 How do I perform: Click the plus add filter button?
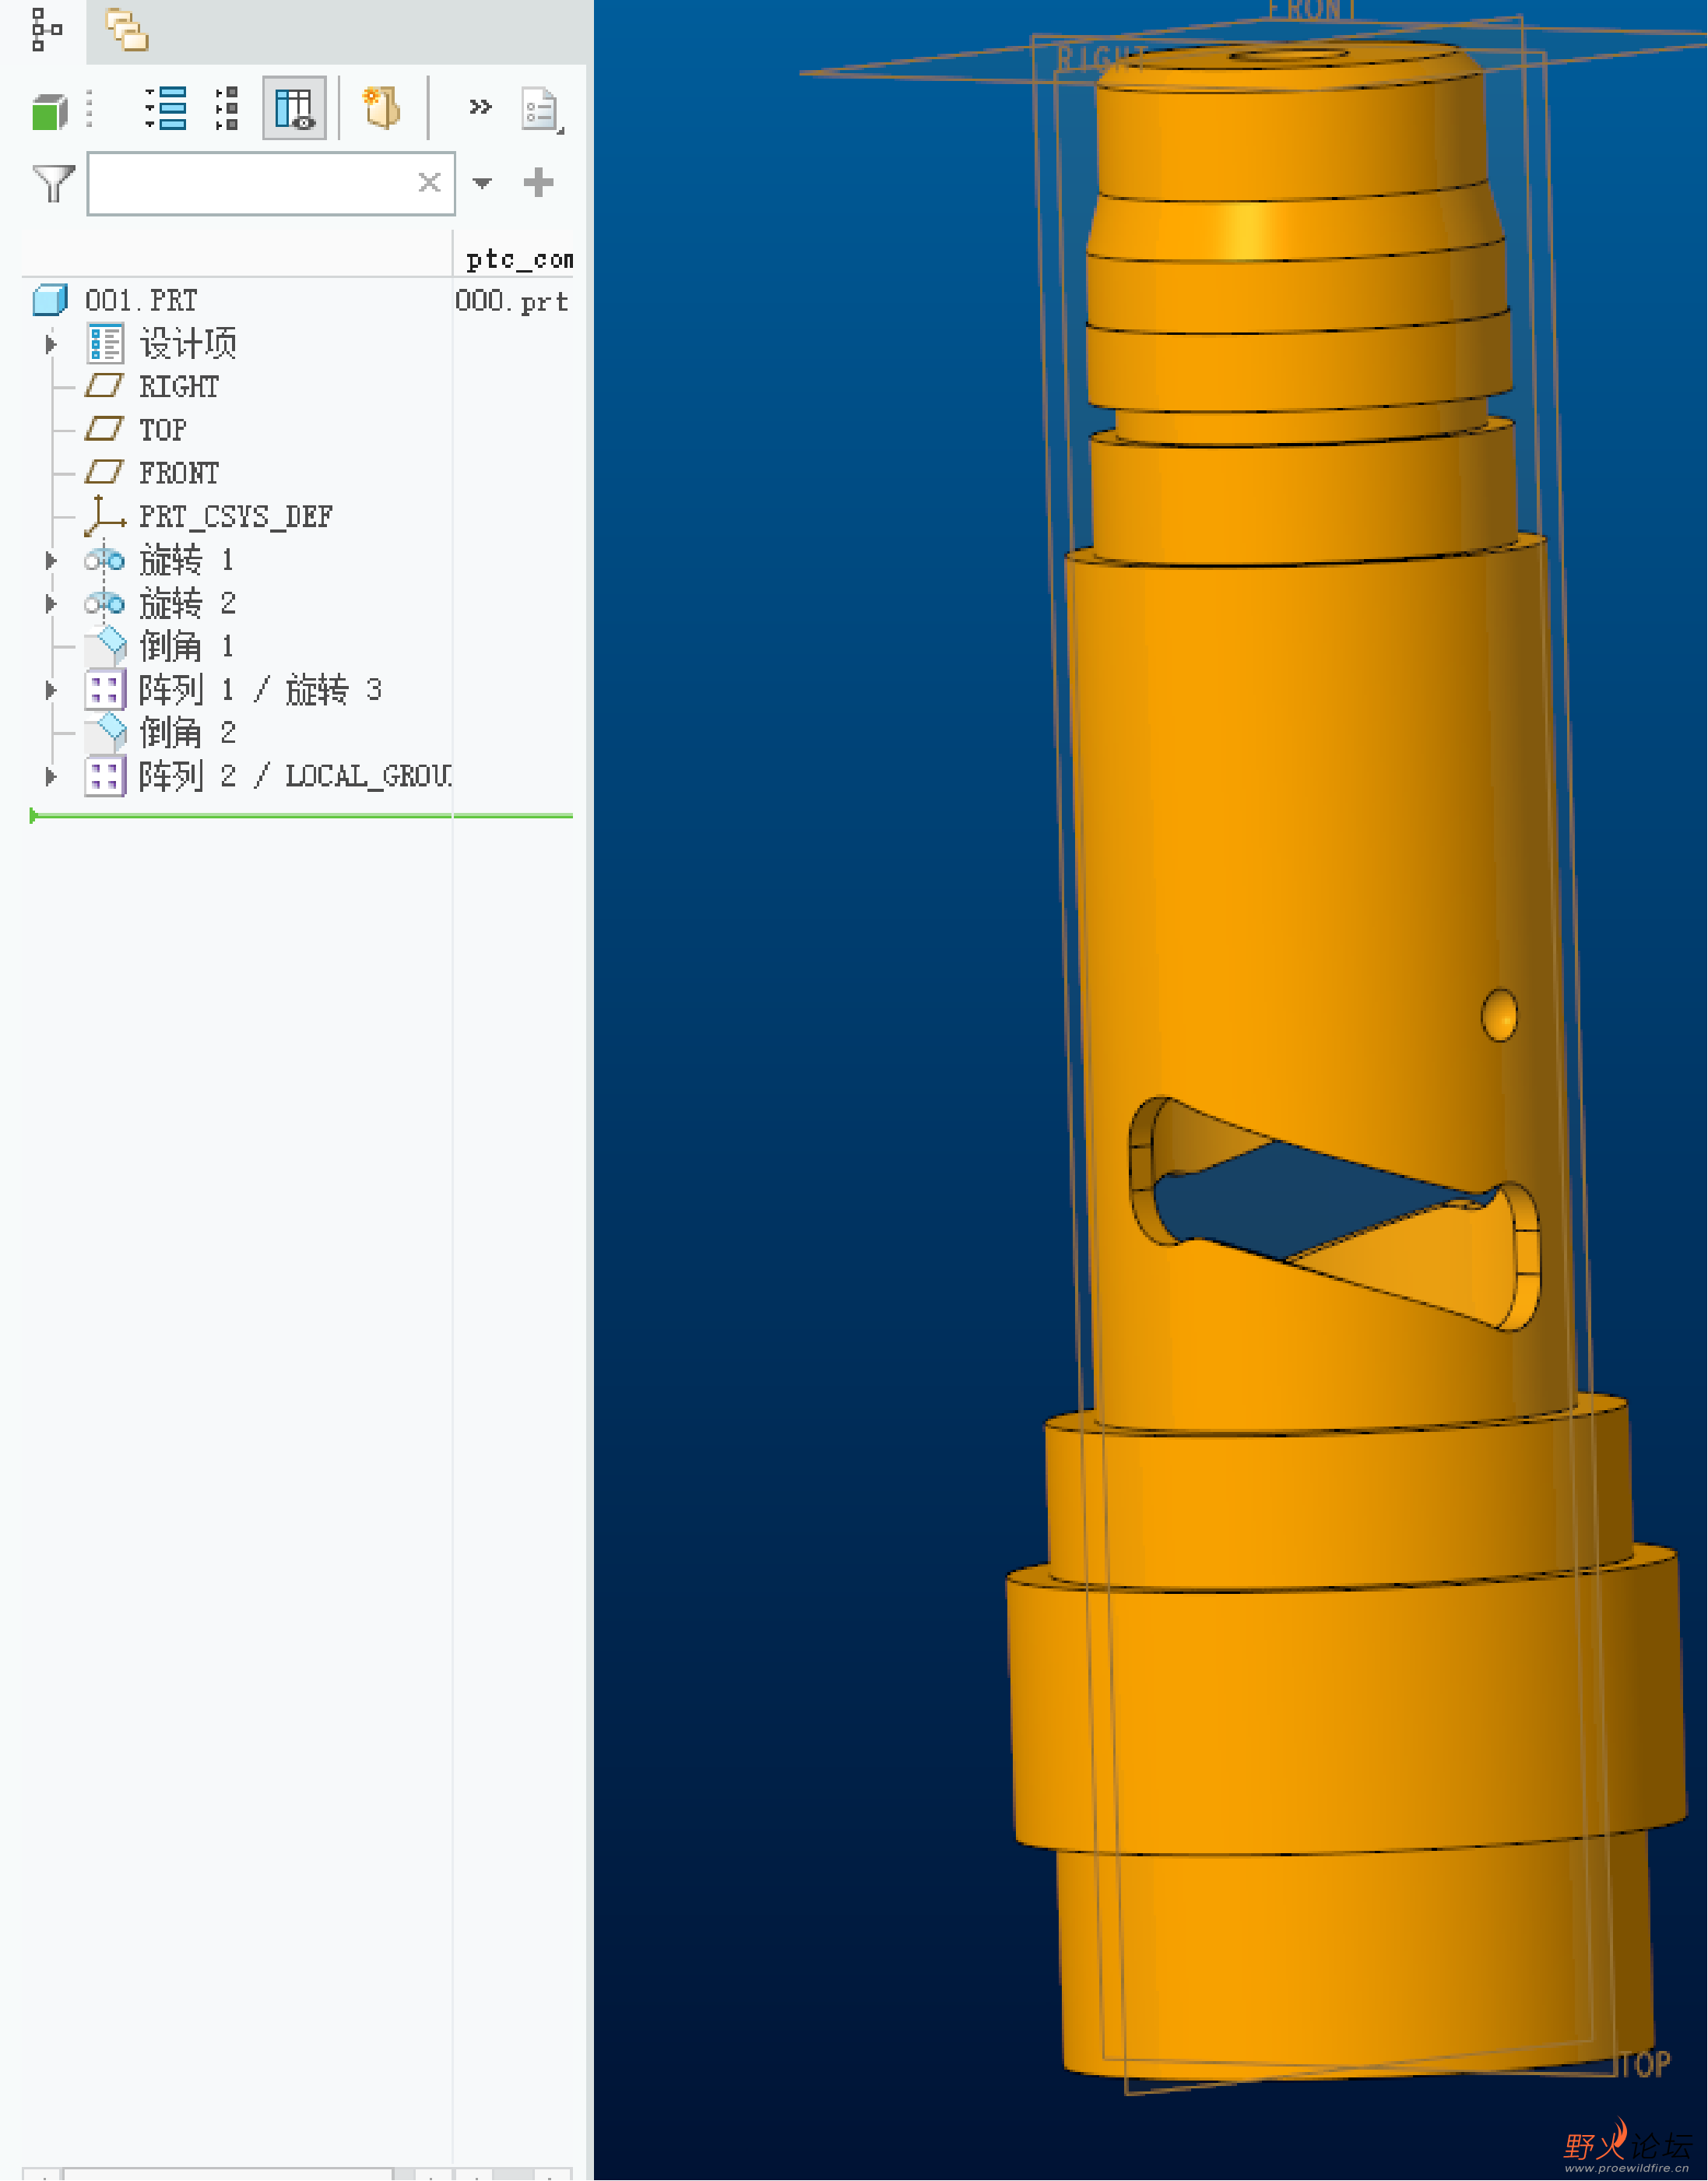[x=538, y=182]
